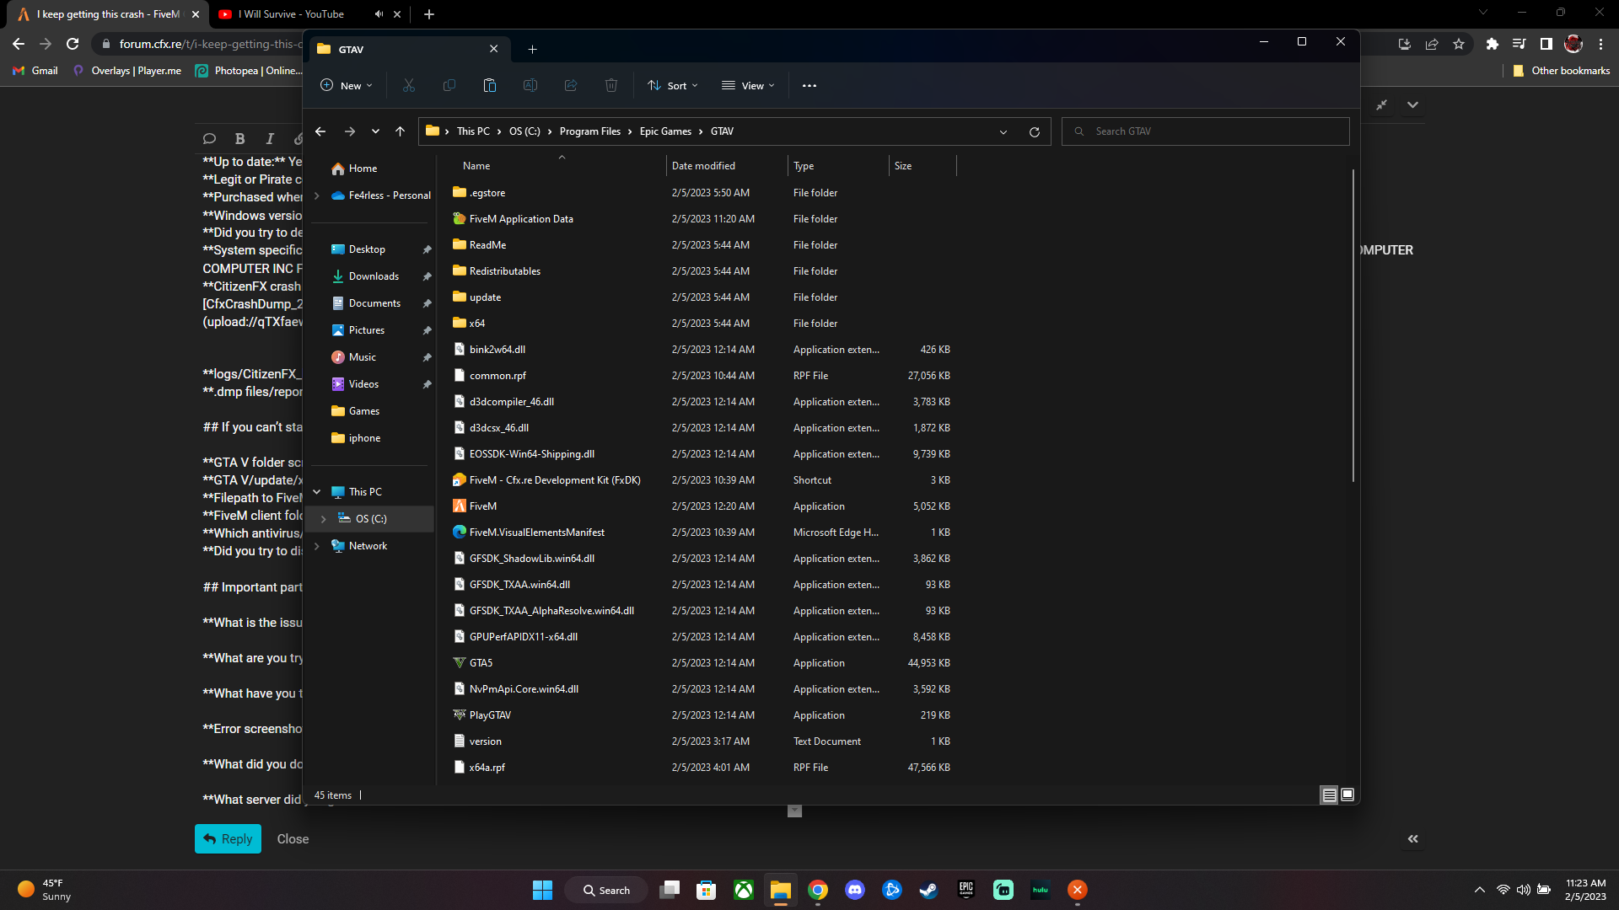Open Other bookmarks folder
Viewport: 1619px width, 910px height.
pos(1561,71)
